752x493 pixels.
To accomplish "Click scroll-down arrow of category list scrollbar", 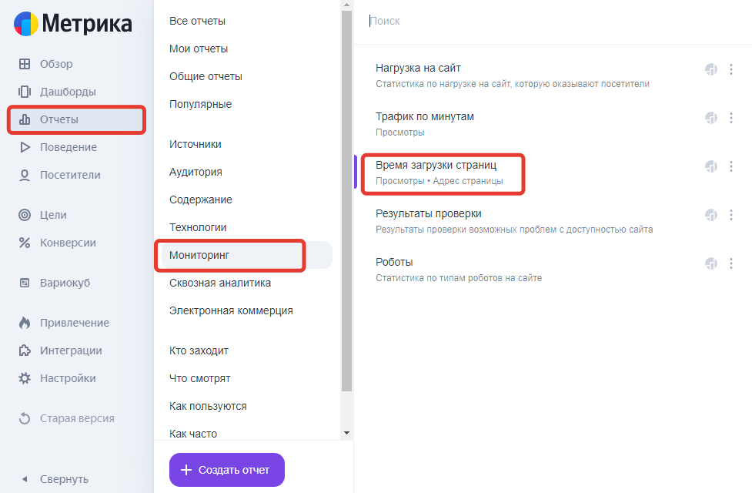I will pos(346,434).
